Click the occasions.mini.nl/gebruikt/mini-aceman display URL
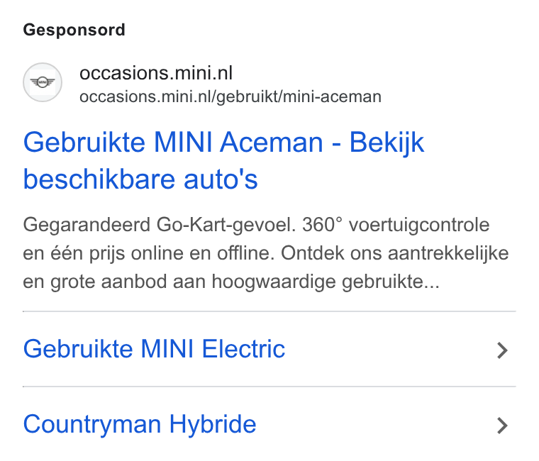This screenshot has height=461, width=539. click(x=230, y=97)
